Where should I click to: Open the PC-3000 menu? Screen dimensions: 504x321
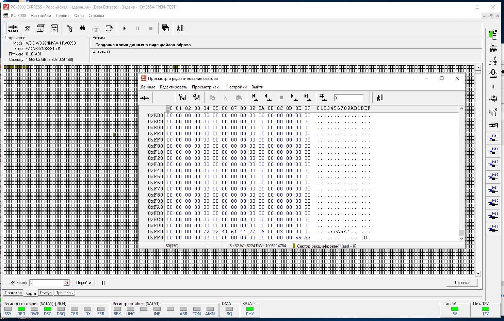point(18,16)
